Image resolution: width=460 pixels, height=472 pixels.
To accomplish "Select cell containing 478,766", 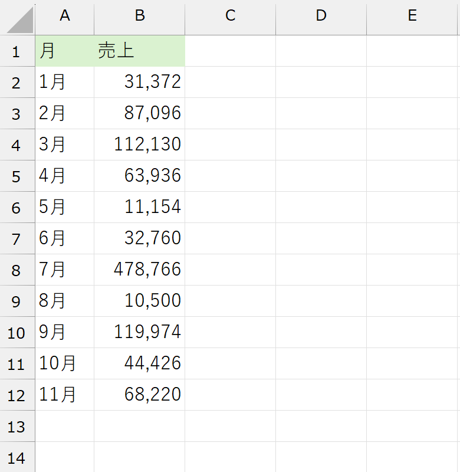I will click(140, 270).
